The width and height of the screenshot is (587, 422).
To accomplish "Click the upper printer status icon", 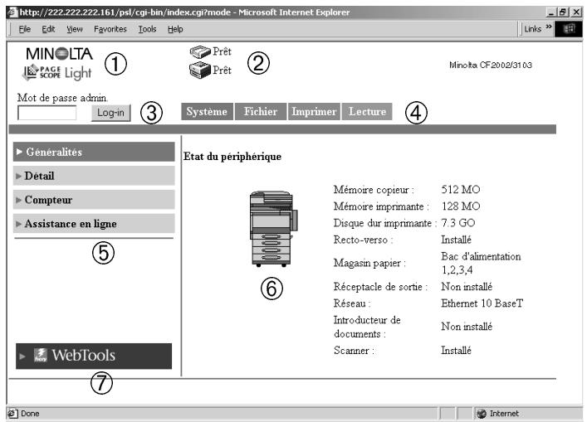I will pos(200,52).
